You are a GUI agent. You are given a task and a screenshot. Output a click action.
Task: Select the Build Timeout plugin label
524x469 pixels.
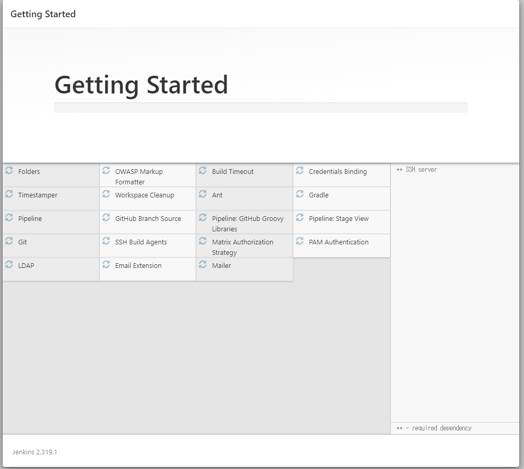233,172
